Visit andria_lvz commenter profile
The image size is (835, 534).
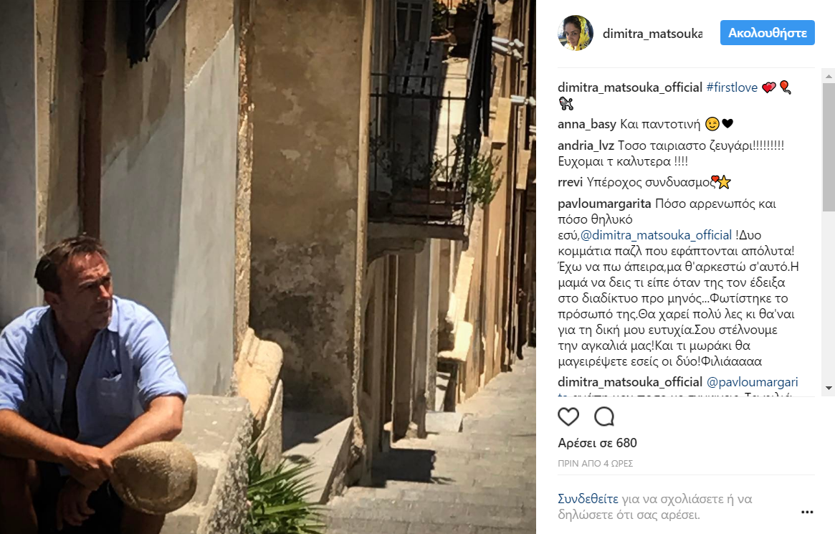pos(586,146)
